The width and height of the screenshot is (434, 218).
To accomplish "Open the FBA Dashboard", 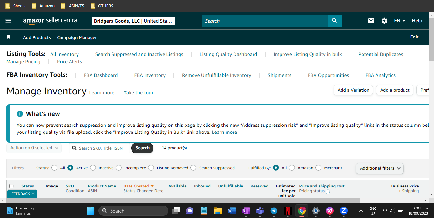I will coord(101,75).
